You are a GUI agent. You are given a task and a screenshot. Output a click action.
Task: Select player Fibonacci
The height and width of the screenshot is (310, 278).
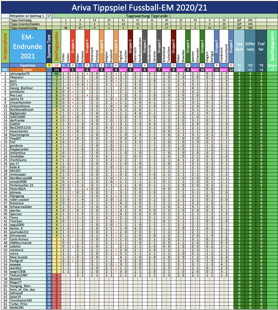coord(28,77)
